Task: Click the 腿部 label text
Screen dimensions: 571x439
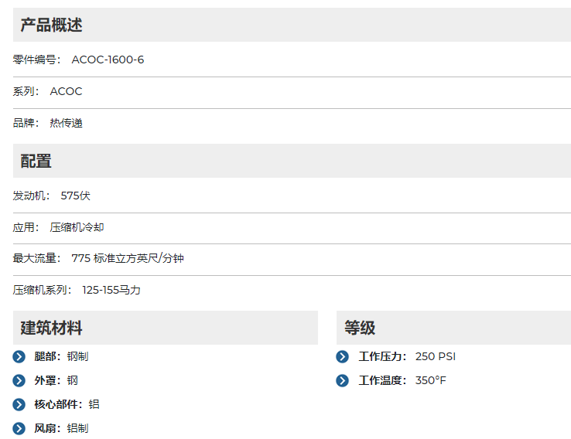Action: (x=46, y=356)
